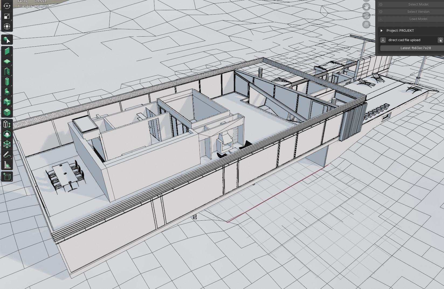This screenshot has width=444, height=289.
Task: Select the annotate pencil tool
Action: coord(7,154)
